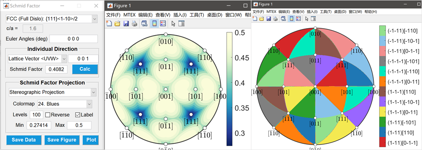
Task: Click the Save Data button
Action: coord(24,140)
